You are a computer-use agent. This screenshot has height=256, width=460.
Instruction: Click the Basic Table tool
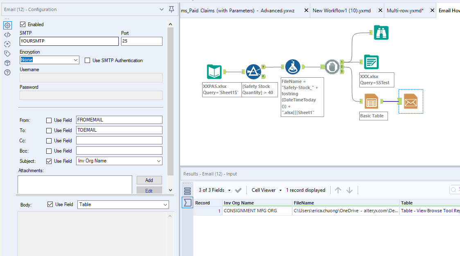coord(372,101)
